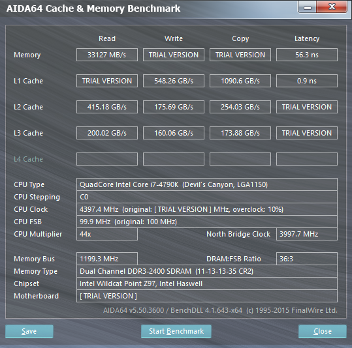This screenshot has width=352, height=348.
Task: Click the CPU Clock label
Action: coord(31,209)
